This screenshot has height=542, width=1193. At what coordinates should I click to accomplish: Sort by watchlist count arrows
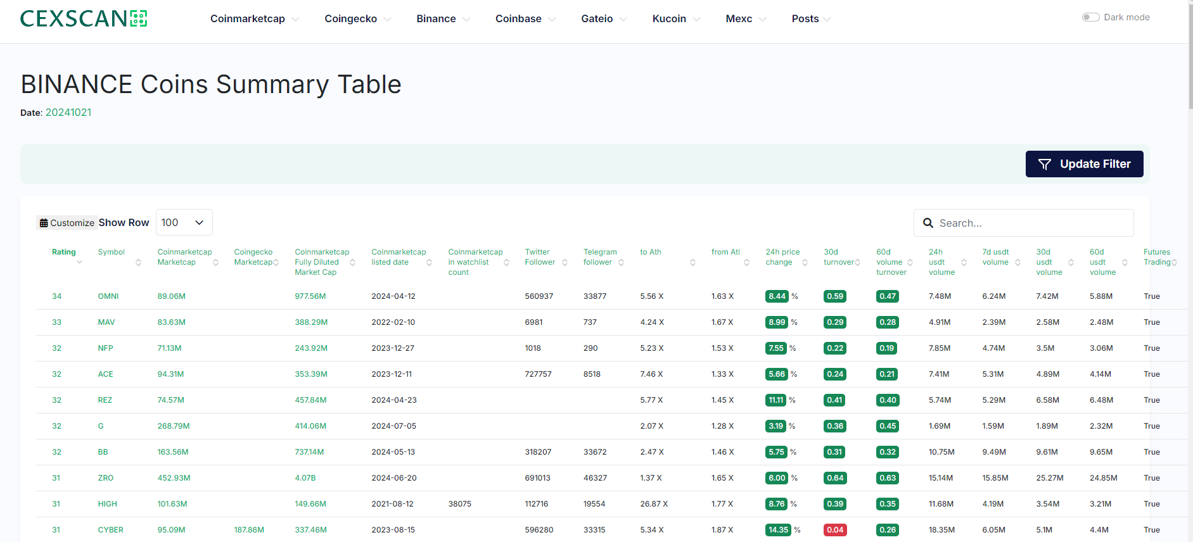[x=506, y=262]
